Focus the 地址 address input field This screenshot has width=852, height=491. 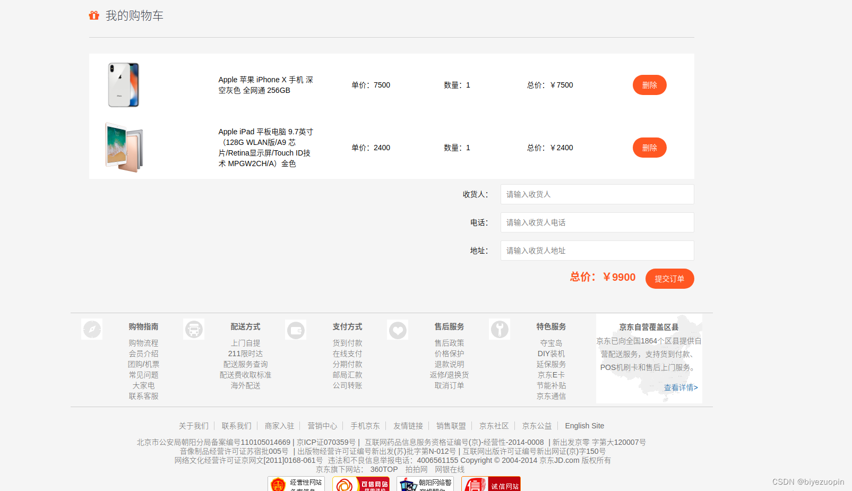click(597, 251)
